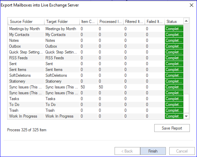Sort by Target Folder column header

62,22
